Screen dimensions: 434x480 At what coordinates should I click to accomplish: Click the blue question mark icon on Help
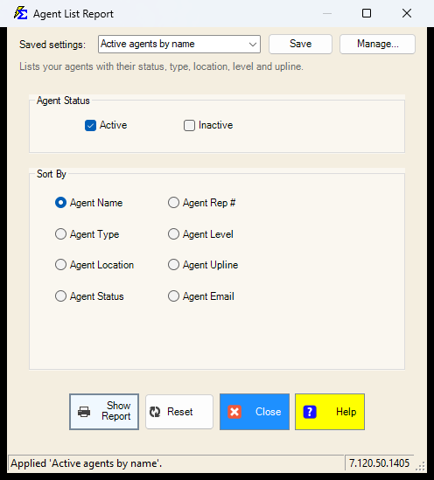pos(310,412)
